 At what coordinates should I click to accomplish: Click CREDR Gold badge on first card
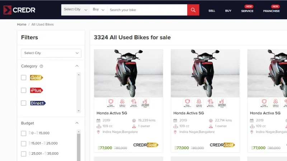tap(146, 145)
